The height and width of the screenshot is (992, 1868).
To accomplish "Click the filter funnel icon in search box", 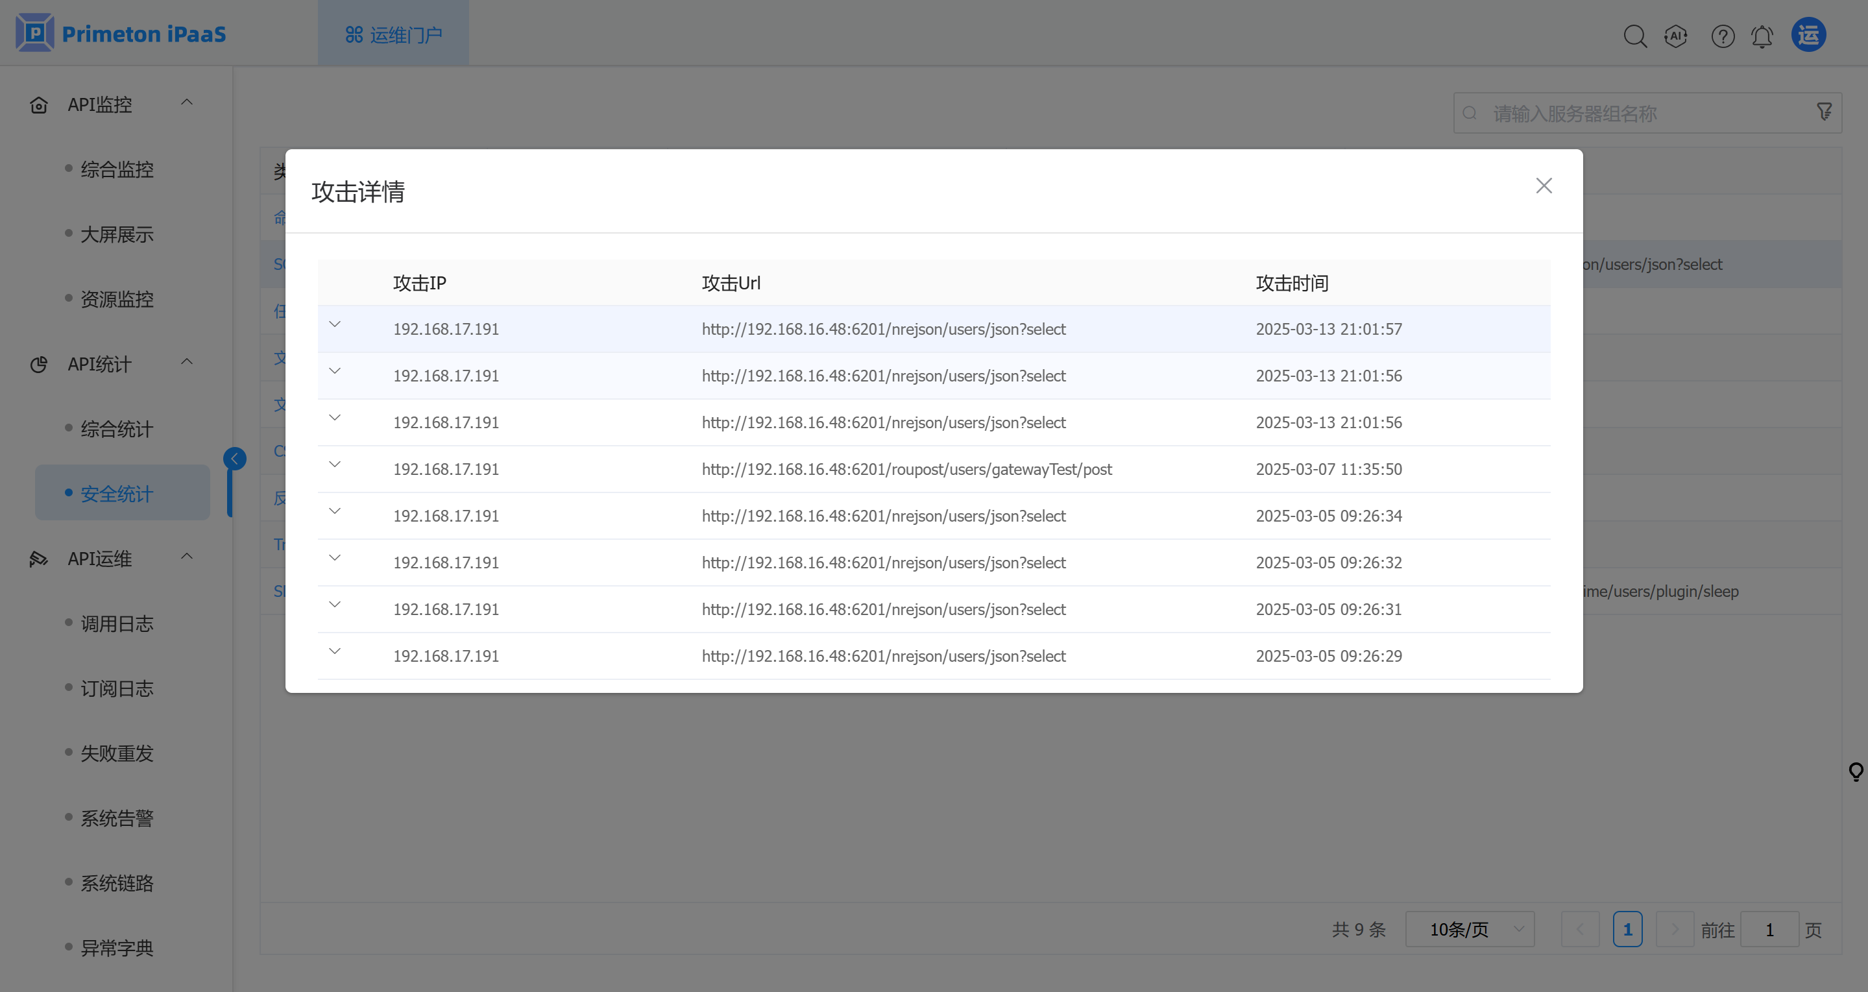I will click(x=1825, y=112).
